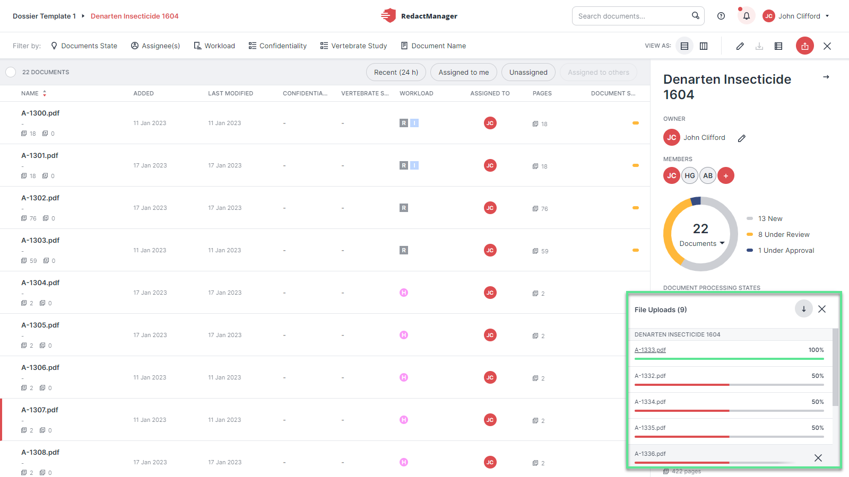Open the Assignee(s) filter dropdown
Screen dimensions: 849x477
point(155,46)
